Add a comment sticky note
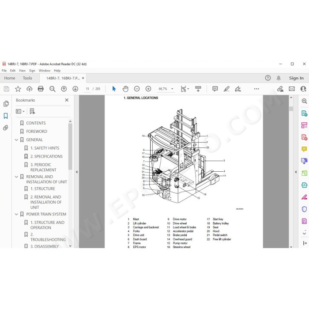The image size is (309, 309). pyautogui.click(x=215, y=89)
